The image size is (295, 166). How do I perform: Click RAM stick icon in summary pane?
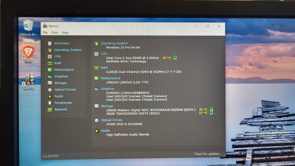pyautogui.click(x=96, y=68)
